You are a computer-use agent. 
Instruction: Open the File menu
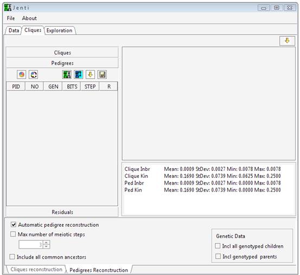coord(11,18)
